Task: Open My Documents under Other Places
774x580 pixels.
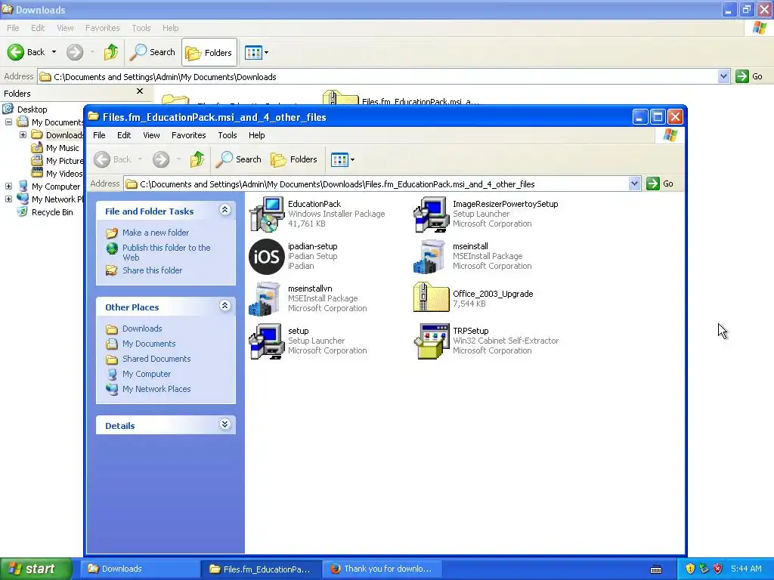Action: (x=149, y=344)
